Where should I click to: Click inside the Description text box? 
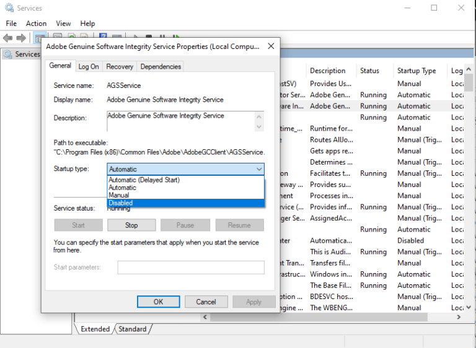(180, 121)
